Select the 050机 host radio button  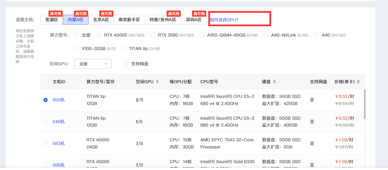point(45,100)
